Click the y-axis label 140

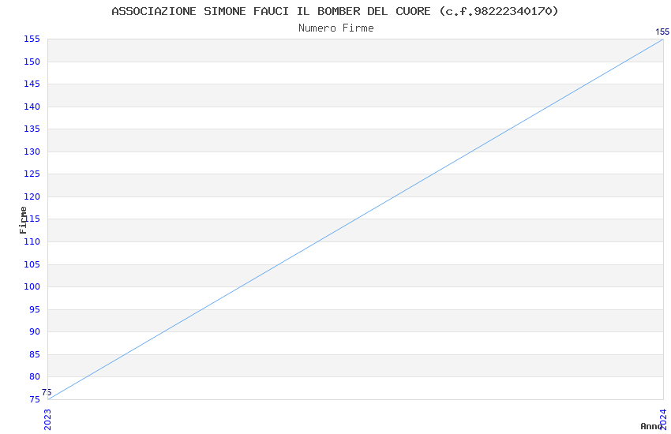pos(32,107)
